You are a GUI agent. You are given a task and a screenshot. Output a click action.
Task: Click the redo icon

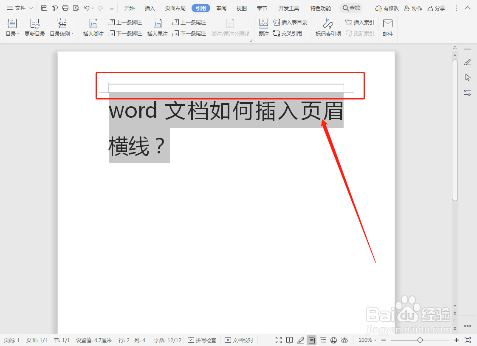click(101, 8)
